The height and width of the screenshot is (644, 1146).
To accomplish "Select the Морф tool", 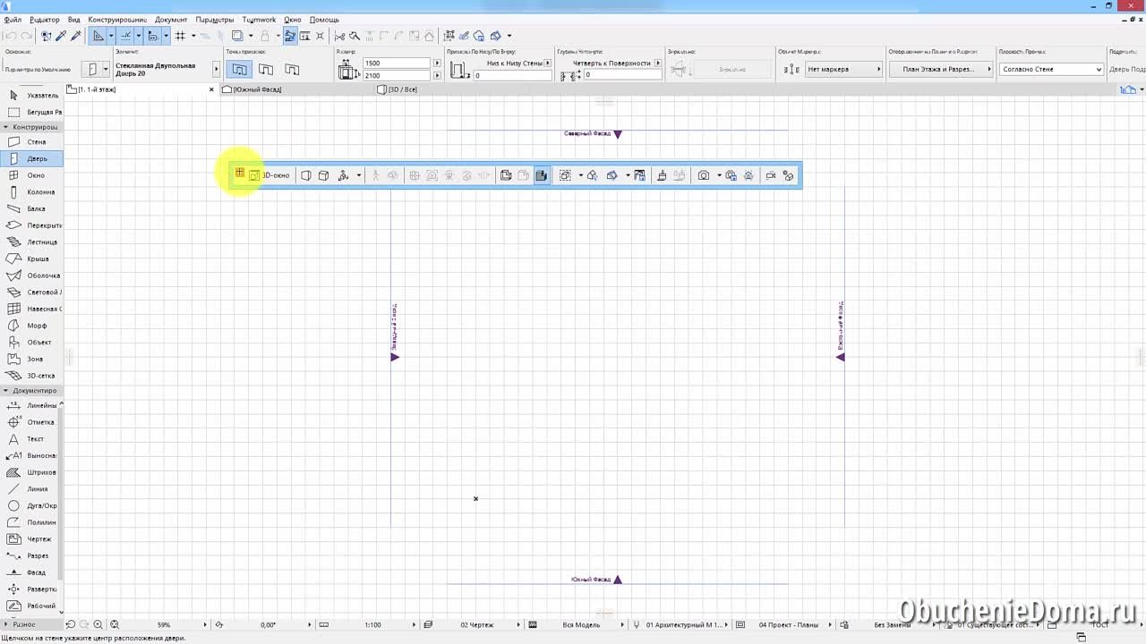I will click(34, 326).
